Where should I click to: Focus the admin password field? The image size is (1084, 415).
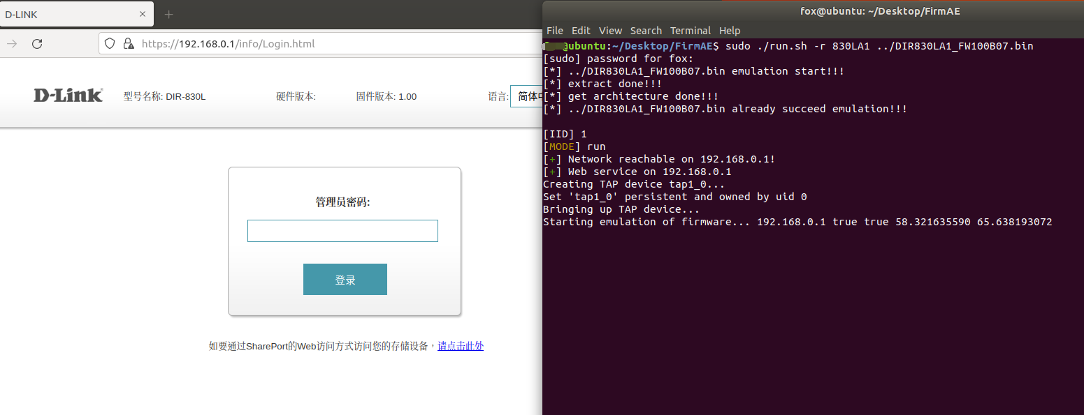click(x=342, y=231)
